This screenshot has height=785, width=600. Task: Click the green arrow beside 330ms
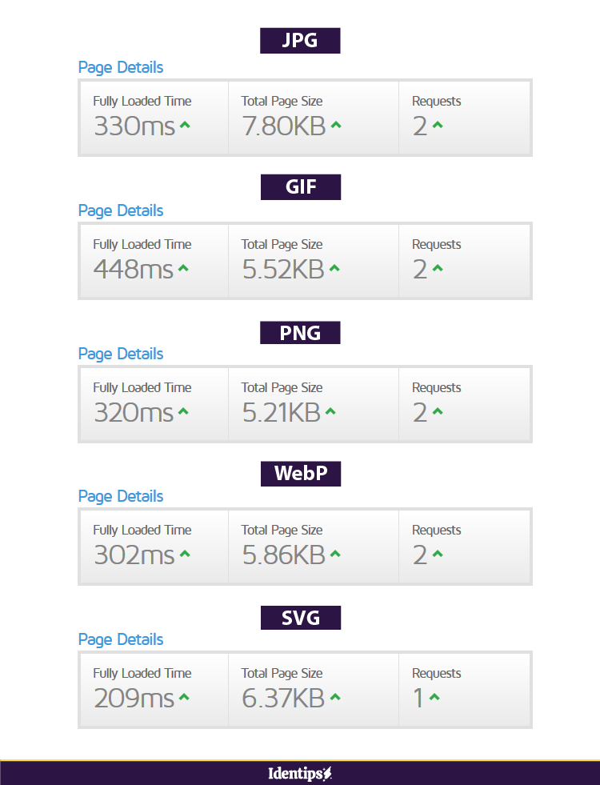(x=185, y=126)
